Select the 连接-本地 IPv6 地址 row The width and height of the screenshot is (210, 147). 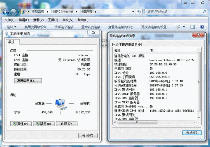(x=155, y=111)
